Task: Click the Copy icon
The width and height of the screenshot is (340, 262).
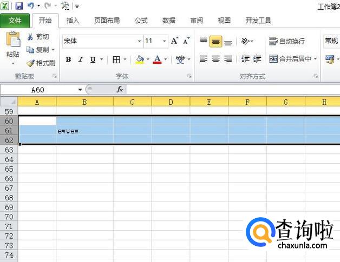Action: [30, 50]
